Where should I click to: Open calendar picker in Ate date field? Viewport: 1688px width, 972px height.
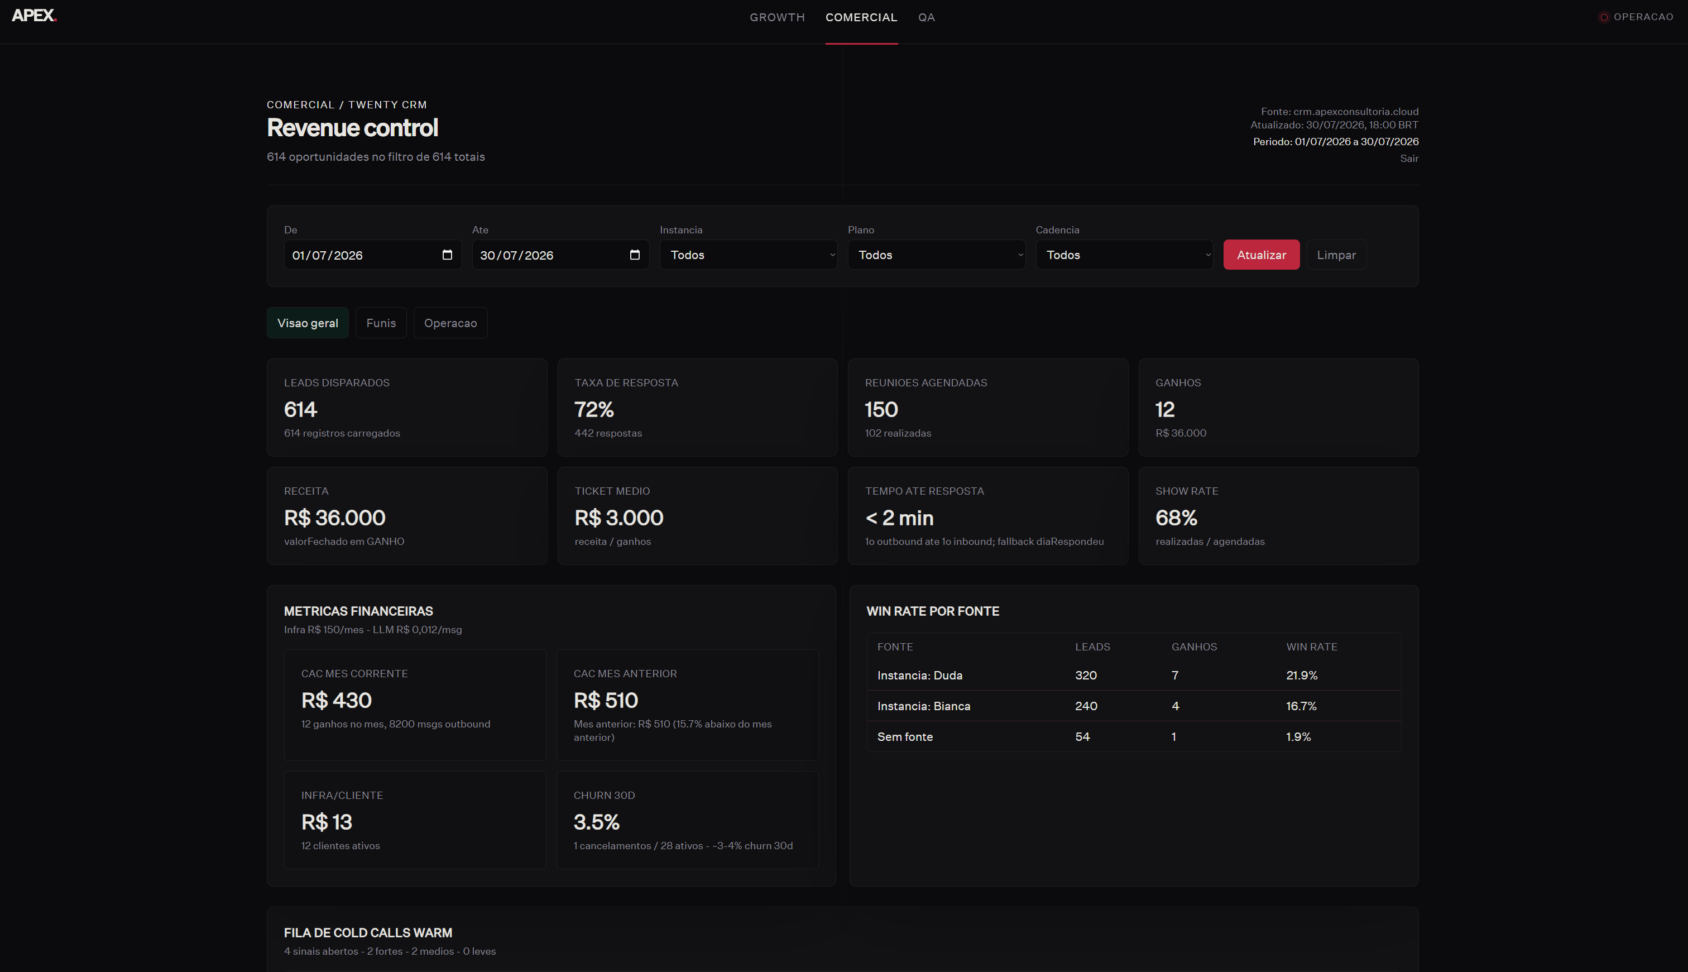click(635, 255)
